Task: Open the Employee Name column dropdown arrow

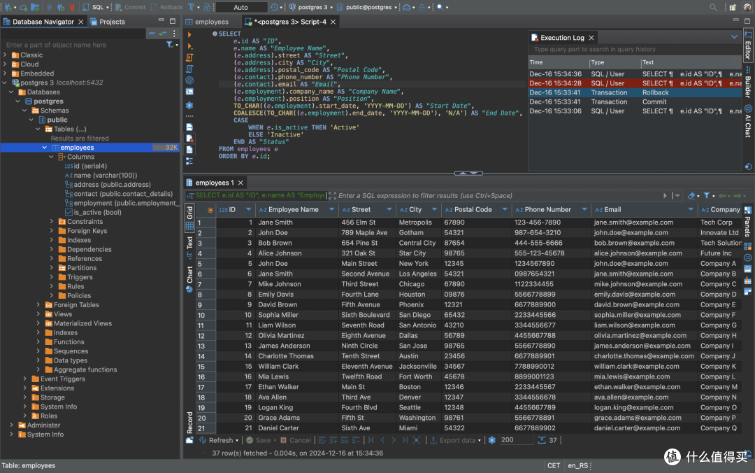Action: coord(332,210)
